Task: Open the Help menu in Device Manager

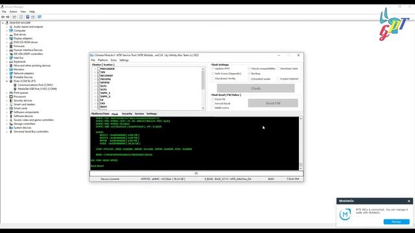Action: pyautogui.click(x=32, y=12)
